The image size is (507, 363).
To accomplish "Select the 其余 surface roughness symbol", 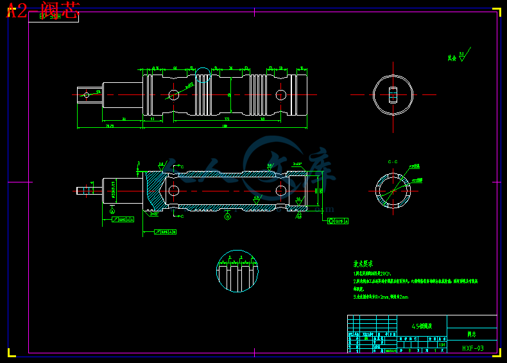I will click(x=459, y=55).
